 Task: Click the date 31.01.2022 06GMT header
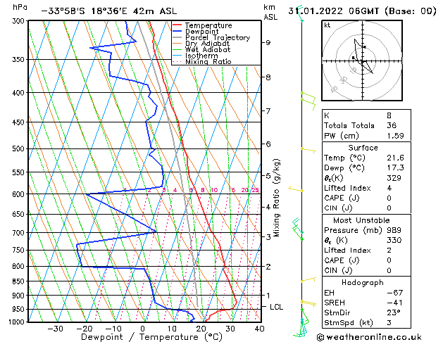tap(362, 11)
